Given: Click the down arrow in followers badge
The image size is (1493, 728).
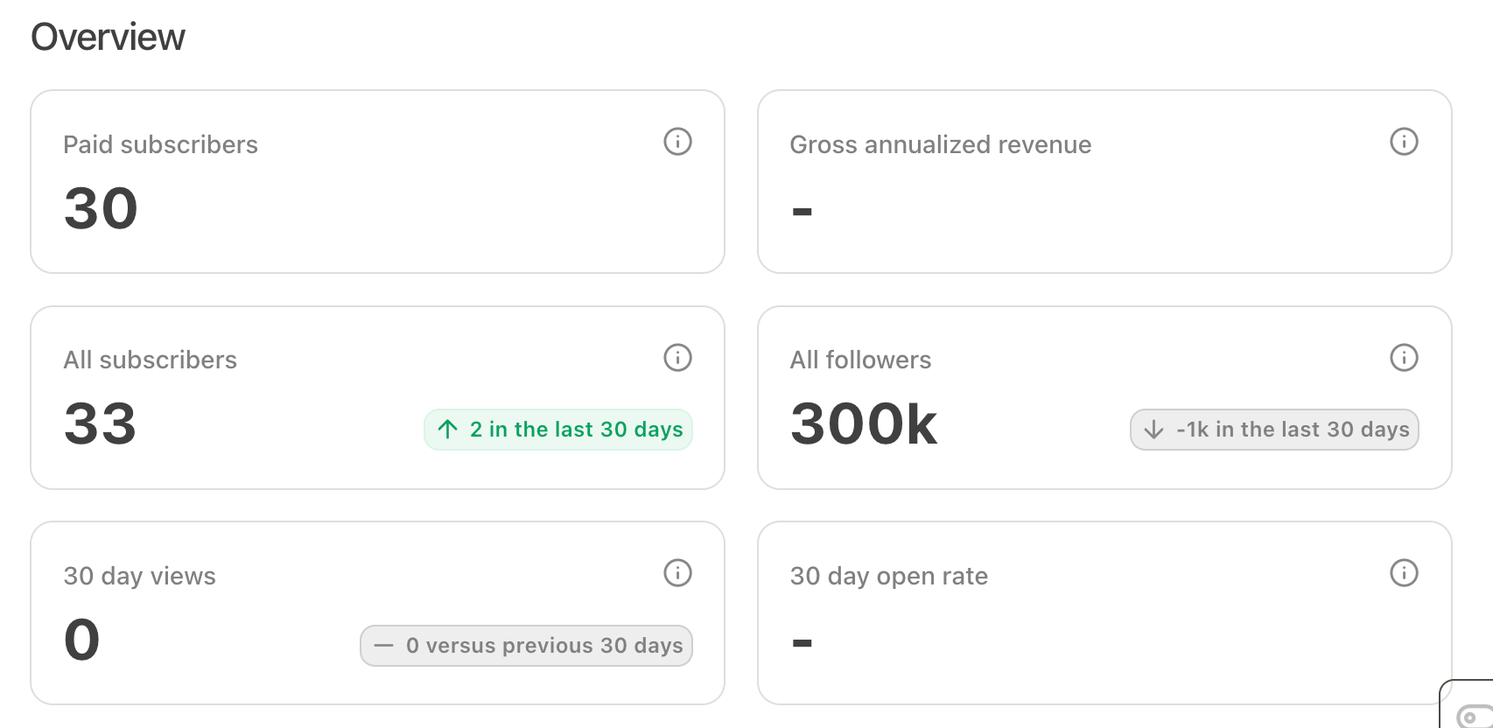Looking at the screenshot, I should pyautogui.click(x=1153, y=430).
